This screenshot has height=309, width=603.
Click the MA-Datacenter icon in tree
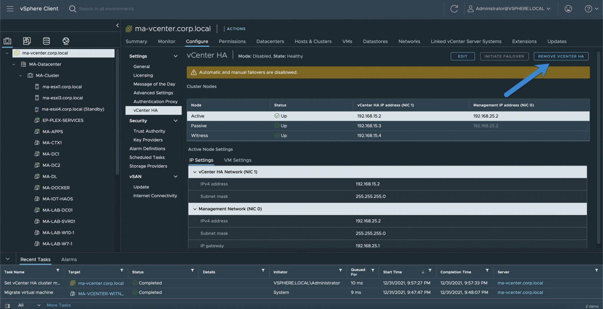pyautogui.click(x=24, y=64)
